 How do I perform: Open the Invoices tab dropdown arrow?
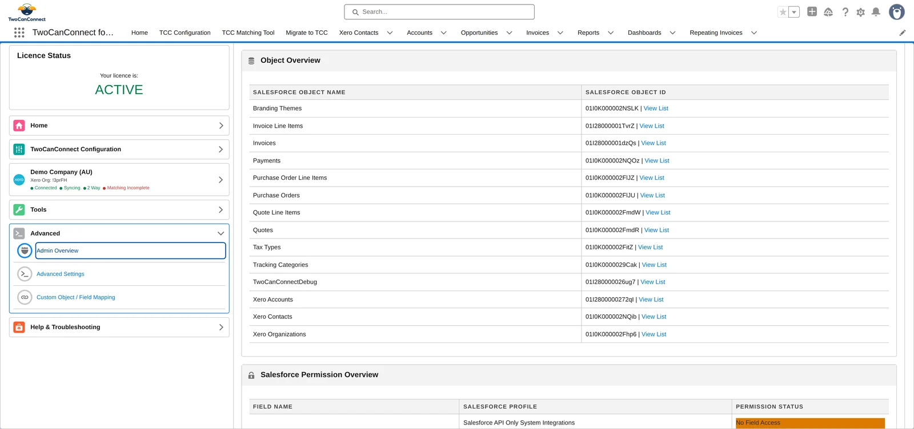(x=560, y=33)
